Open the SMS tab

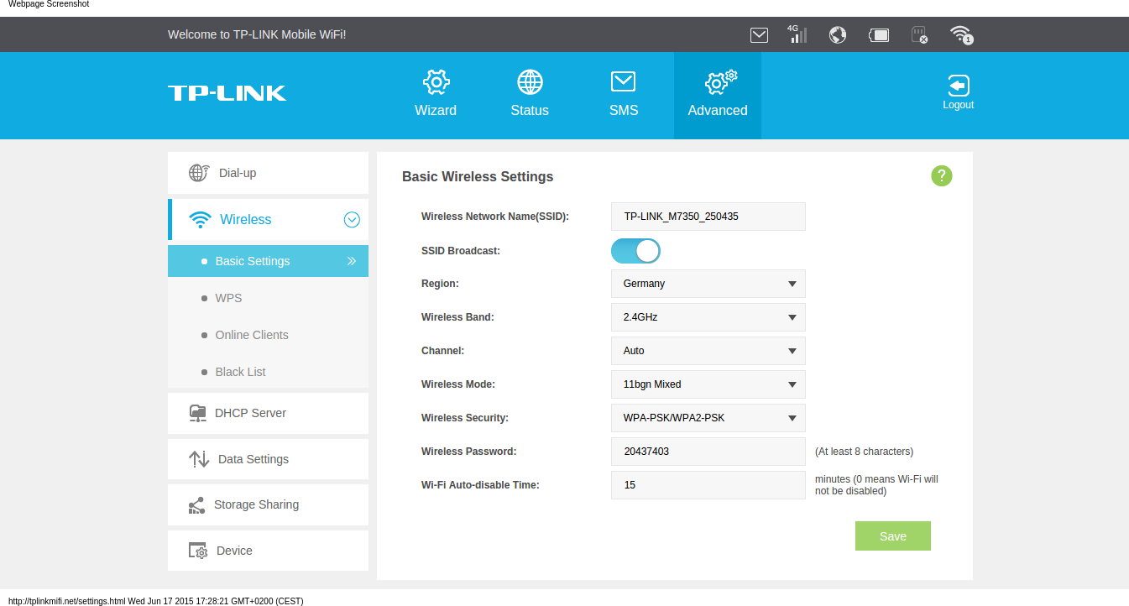(x=623, y=95)
